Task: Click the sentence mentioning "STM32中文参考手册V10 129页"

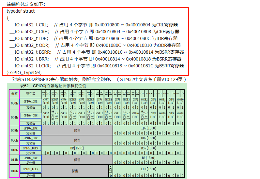Action: point(99,80)
